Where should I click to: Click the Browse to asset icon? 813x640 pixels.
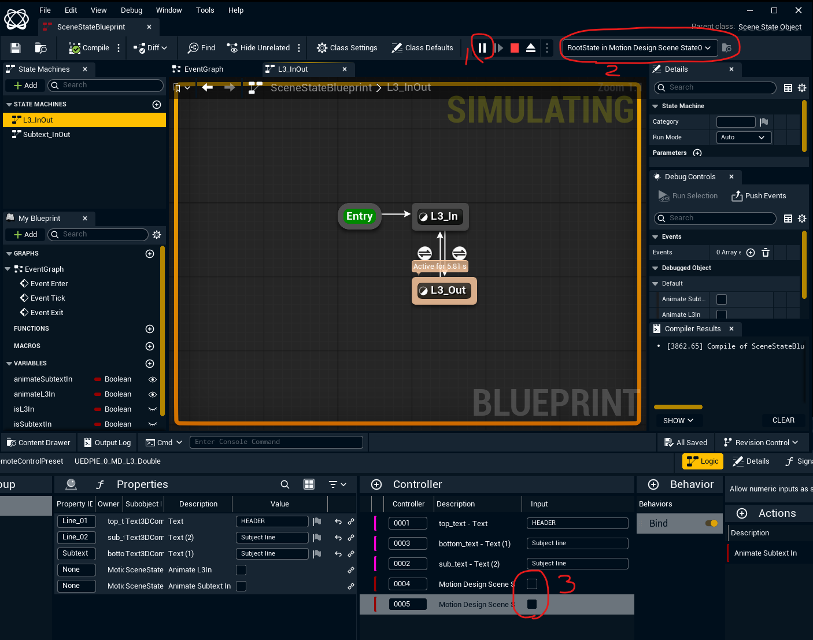click(x=40, y=48)
